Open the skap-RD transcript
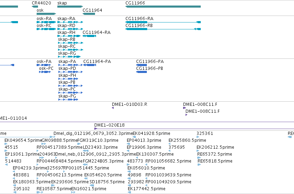294x194 pixels. [70, 29]
